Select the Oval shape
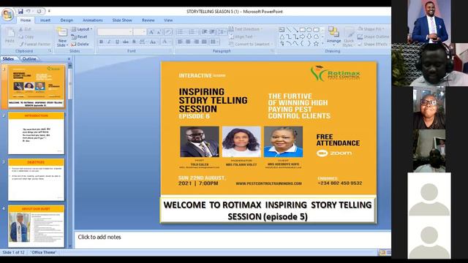The width and height of the screenshot is (468, 263). [x=309, y=30]
